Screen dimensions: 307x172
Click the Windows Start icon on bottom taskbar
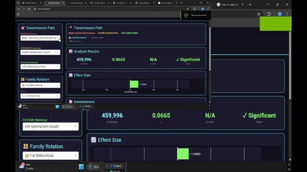(81, 167)
